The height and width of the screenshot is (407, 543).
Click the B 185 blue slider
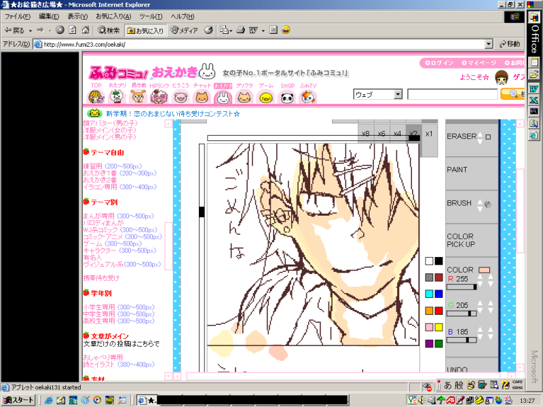point(462,340)
